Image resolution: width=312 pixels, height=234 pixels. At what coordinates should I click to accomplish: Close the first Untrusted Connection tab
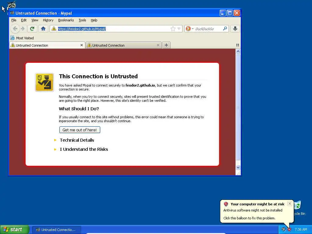pyautogui.click(x=82, y=45)
